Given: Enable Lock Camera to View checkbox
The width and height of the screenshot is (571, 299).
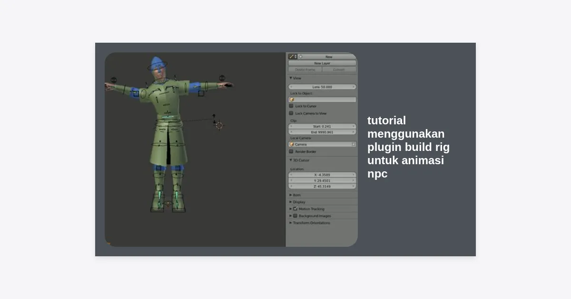Looking at the screenshot, I should click(291, 113).
